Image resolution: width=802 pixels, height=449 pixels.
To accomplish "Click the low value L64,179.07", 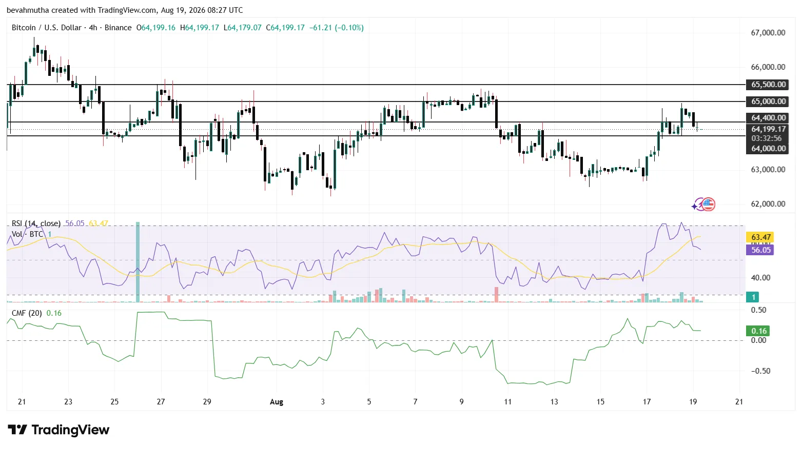I will [243, 28].
